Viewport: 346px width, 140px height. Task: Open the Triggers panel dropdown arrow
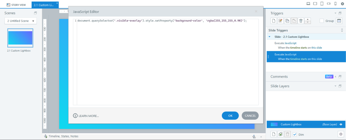336,13
